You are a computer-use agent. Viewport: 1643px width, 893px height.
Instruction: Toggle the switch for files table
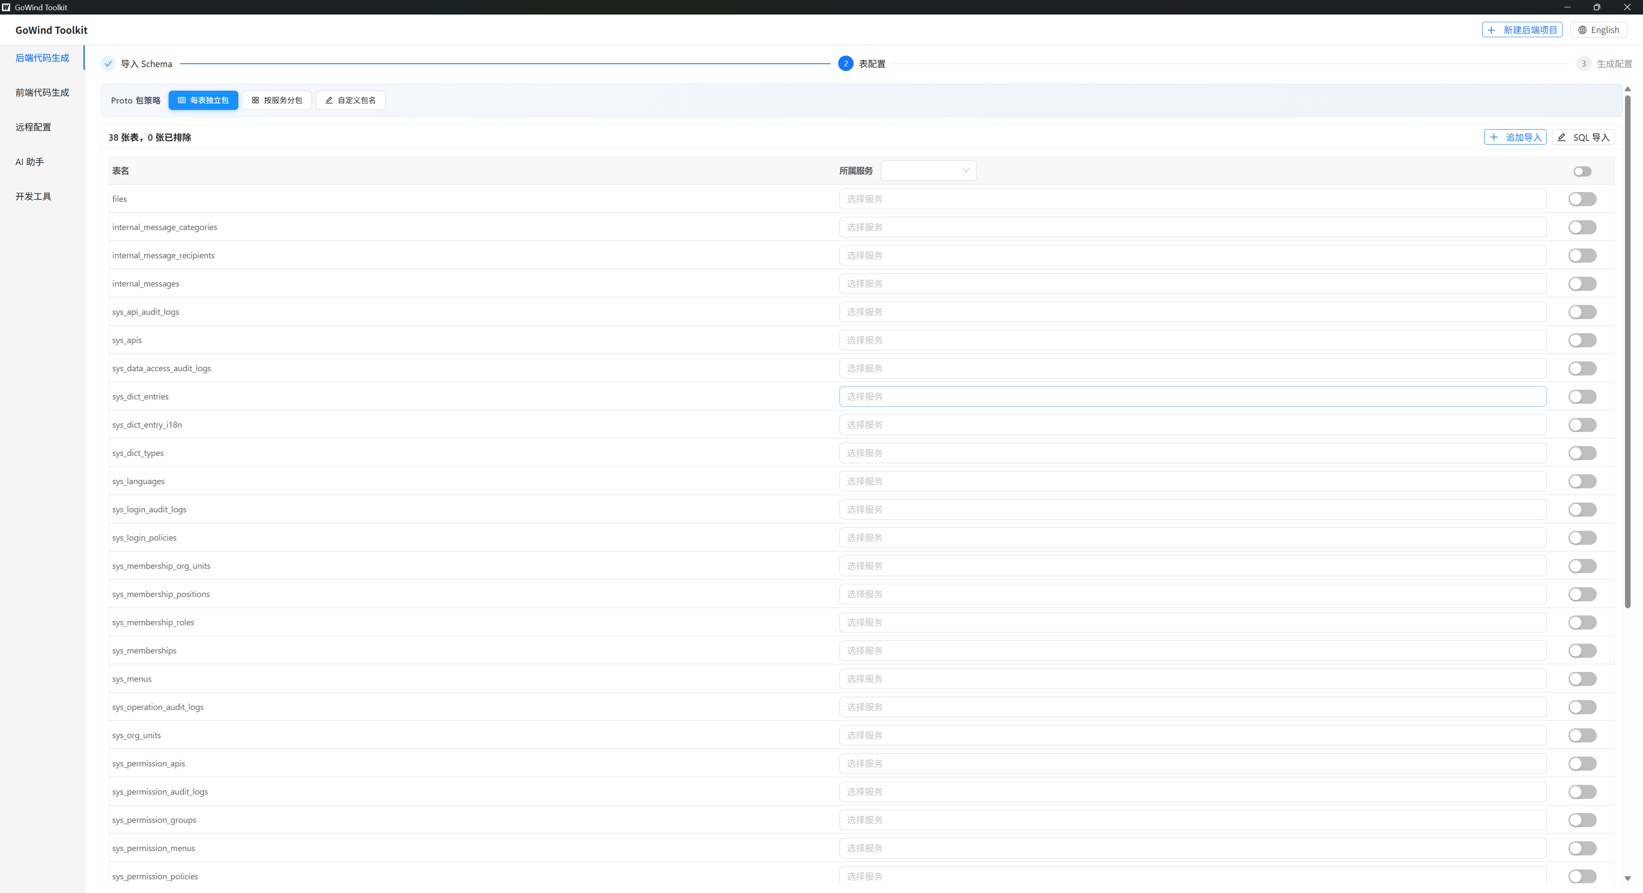click(x=1582, y=199)
